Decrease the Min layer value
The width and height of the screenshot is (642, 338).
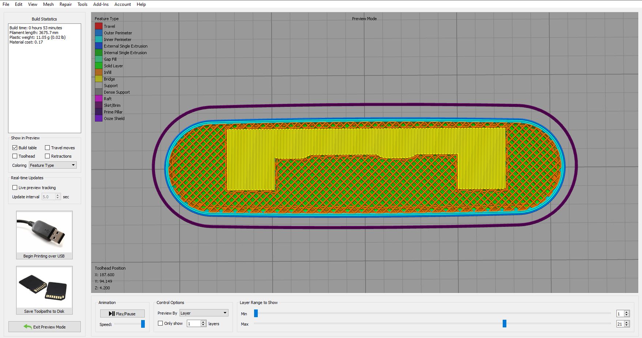[627, 315]
